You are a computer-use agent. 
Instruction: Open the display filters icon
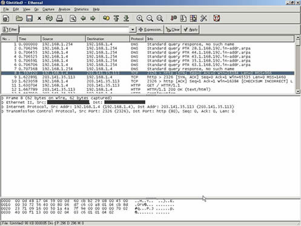tap(184, 18)
